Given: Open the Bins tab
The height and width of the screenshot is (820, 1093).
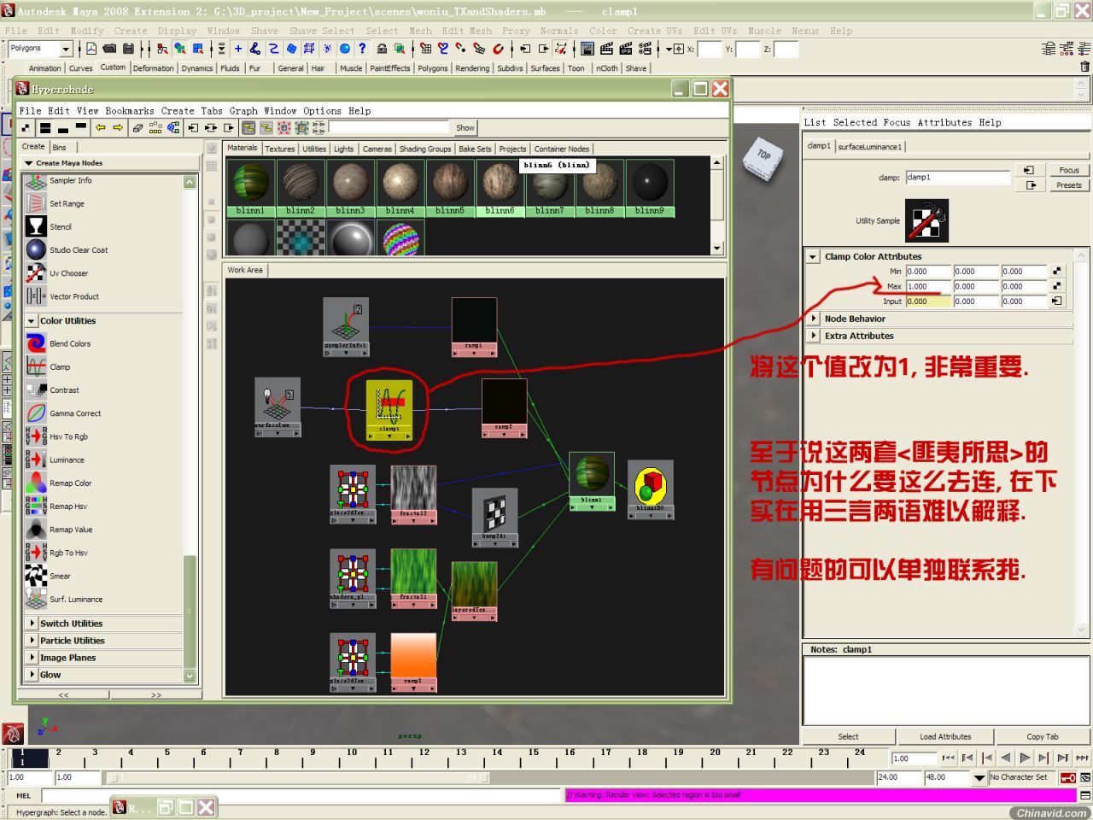Looking at the screenshot, I should point(59,147).
